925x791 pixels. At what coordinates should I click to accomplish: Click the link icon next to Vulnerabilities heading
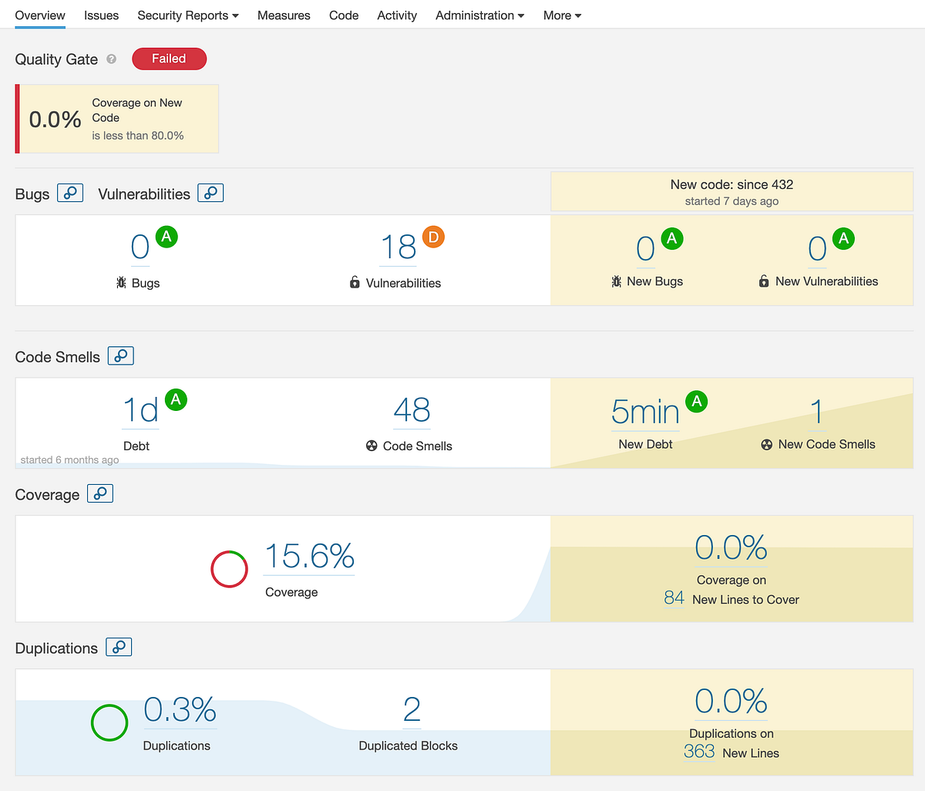[x=210, y=193]
